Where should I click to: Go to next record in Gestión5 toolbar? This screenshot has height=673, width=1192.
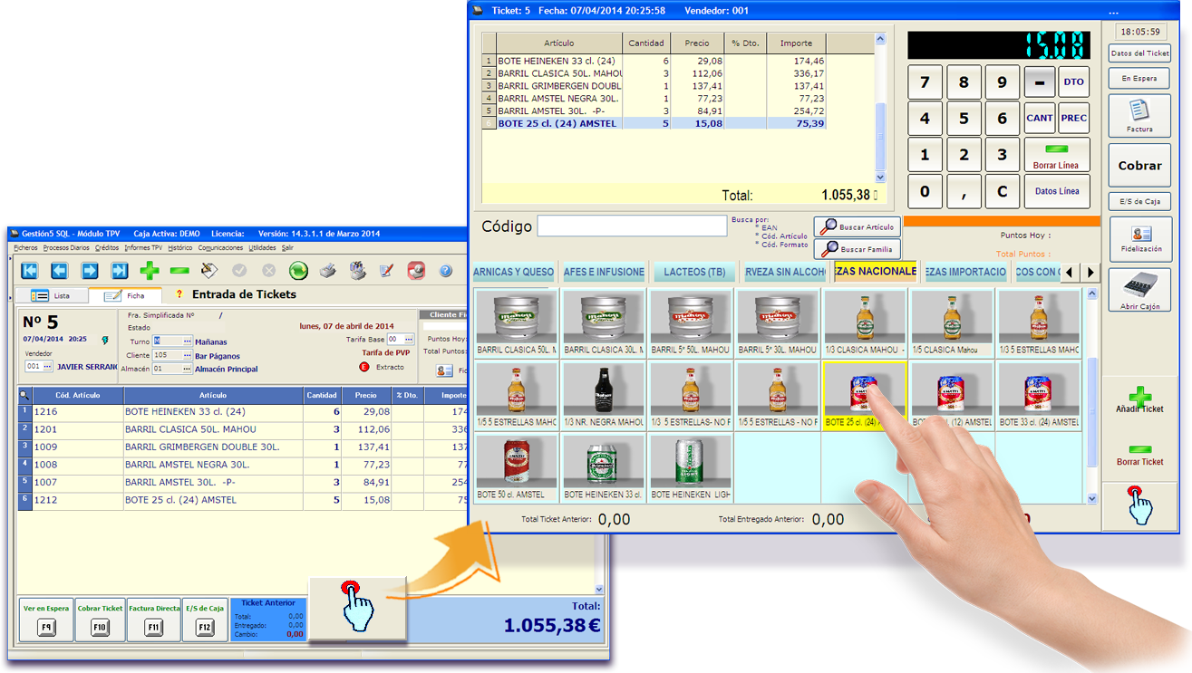click(x=90, y=270)
